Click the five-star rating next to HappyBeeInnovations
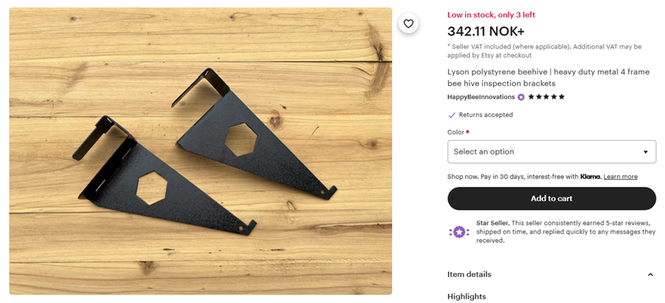 click(x=547, y=97)
